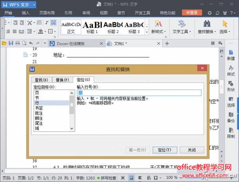239x182 pixels.
Task: Redo the last action
Action: 38,43
